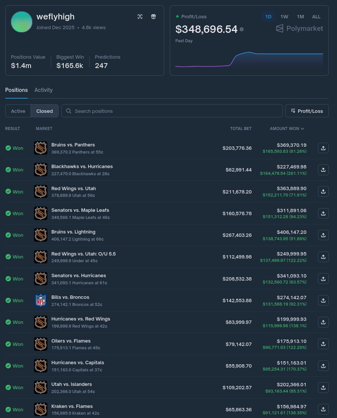Sort by Amount Won column chevron

coord(302,129)
